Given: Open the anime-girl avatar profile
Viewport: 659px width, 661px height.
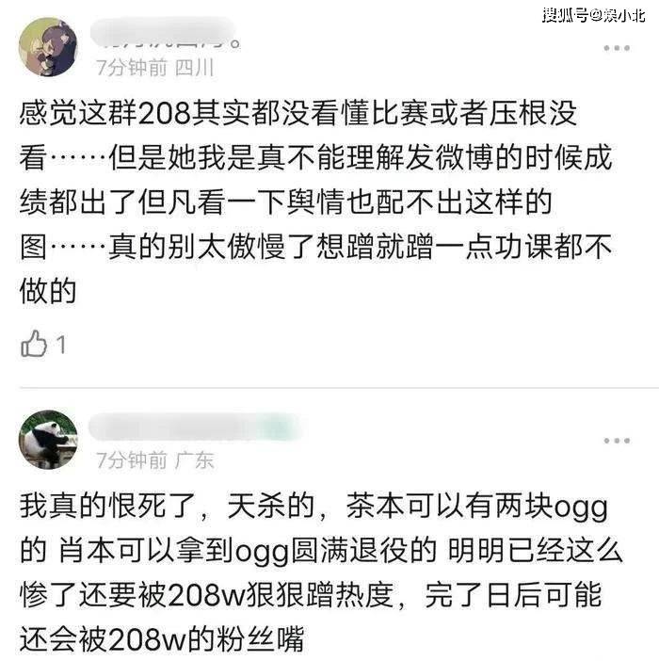Looking at the screenshot, I should (x=48, y=47).
